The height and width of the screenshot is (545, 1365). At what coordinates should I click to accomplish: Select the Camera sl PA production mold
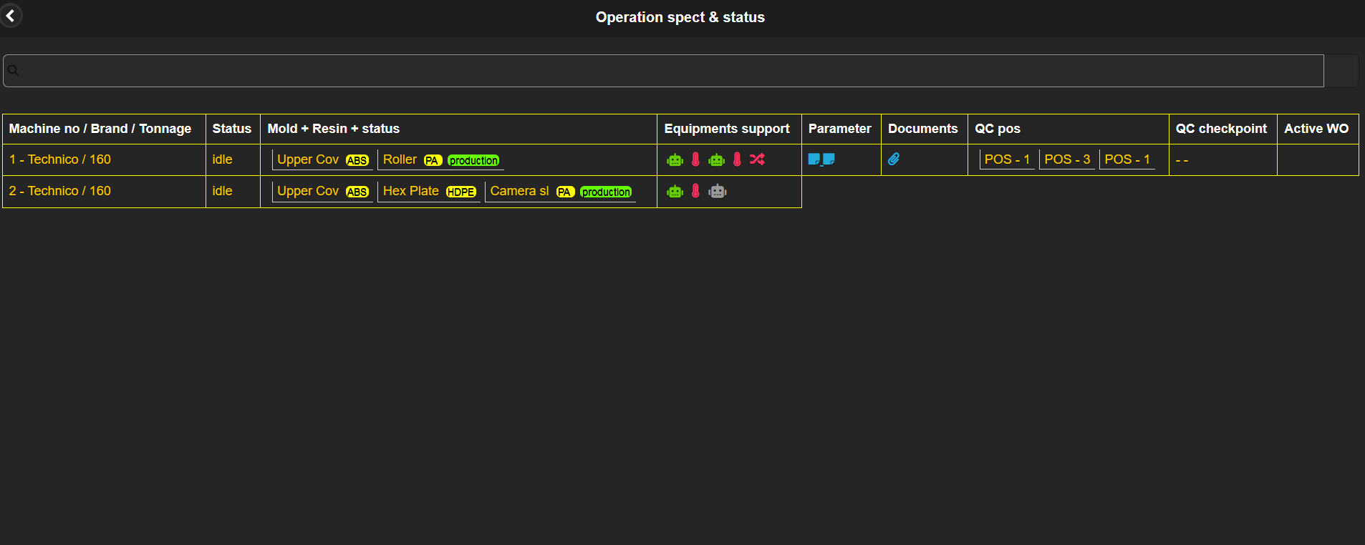tap(560, 191)
